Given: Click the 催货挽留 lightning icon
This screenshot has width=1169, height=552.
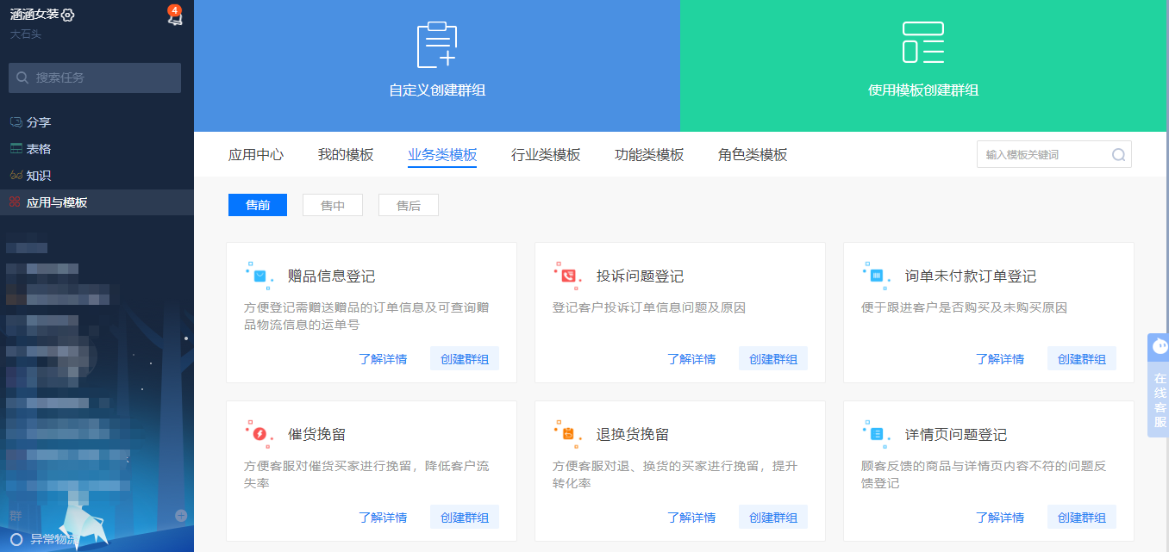Looking at the screenshot, I should [259, 434].
